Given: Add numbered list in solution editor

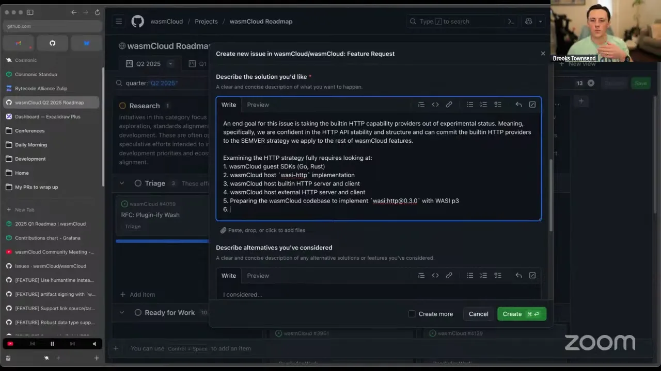Looking at the screenshot, I should [483, 105].
